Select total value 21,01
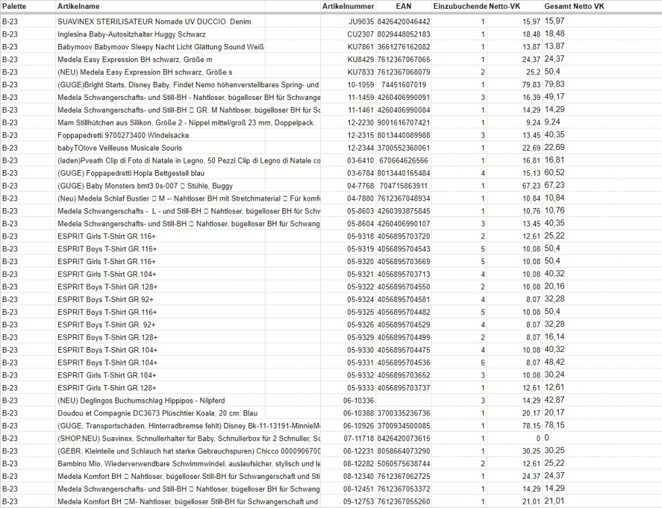The image size is (662, 508). tap(555, 501)
